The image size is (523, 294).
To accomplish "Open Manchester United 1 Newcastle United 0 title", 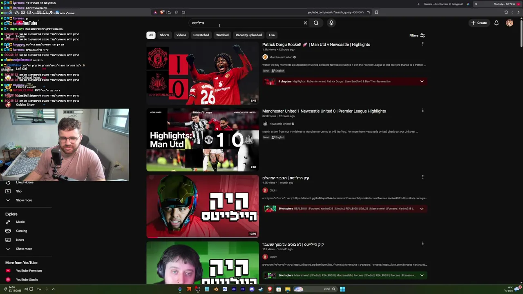I will point(324,111).
